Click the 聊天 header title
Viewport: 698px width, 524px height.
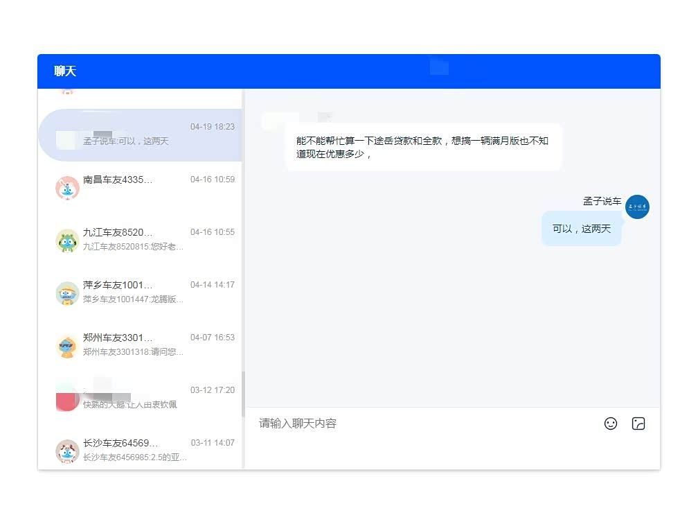pos(65,71)
